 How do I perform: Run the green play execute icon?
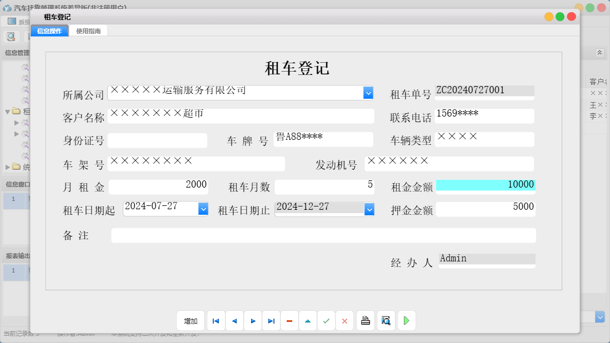click(x=406, y=320)
